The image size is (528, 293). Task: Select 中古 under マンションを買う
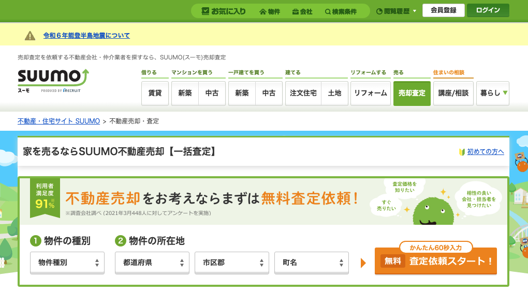(212, 93)
